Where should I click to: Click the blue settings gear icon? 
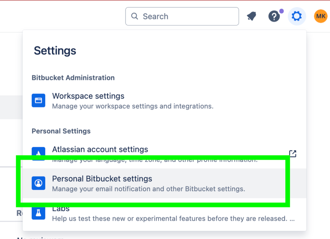(x=297, y=16)
